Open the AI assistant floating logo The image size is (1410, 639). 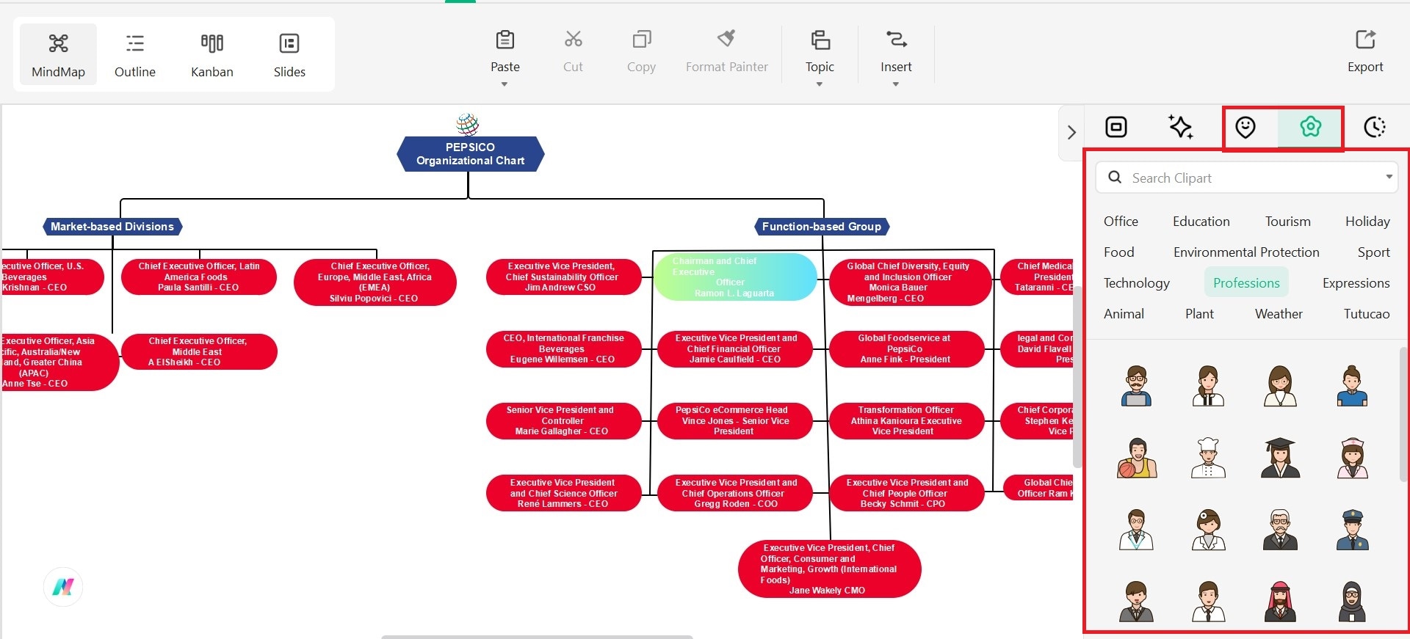click(x=63, y=587)
